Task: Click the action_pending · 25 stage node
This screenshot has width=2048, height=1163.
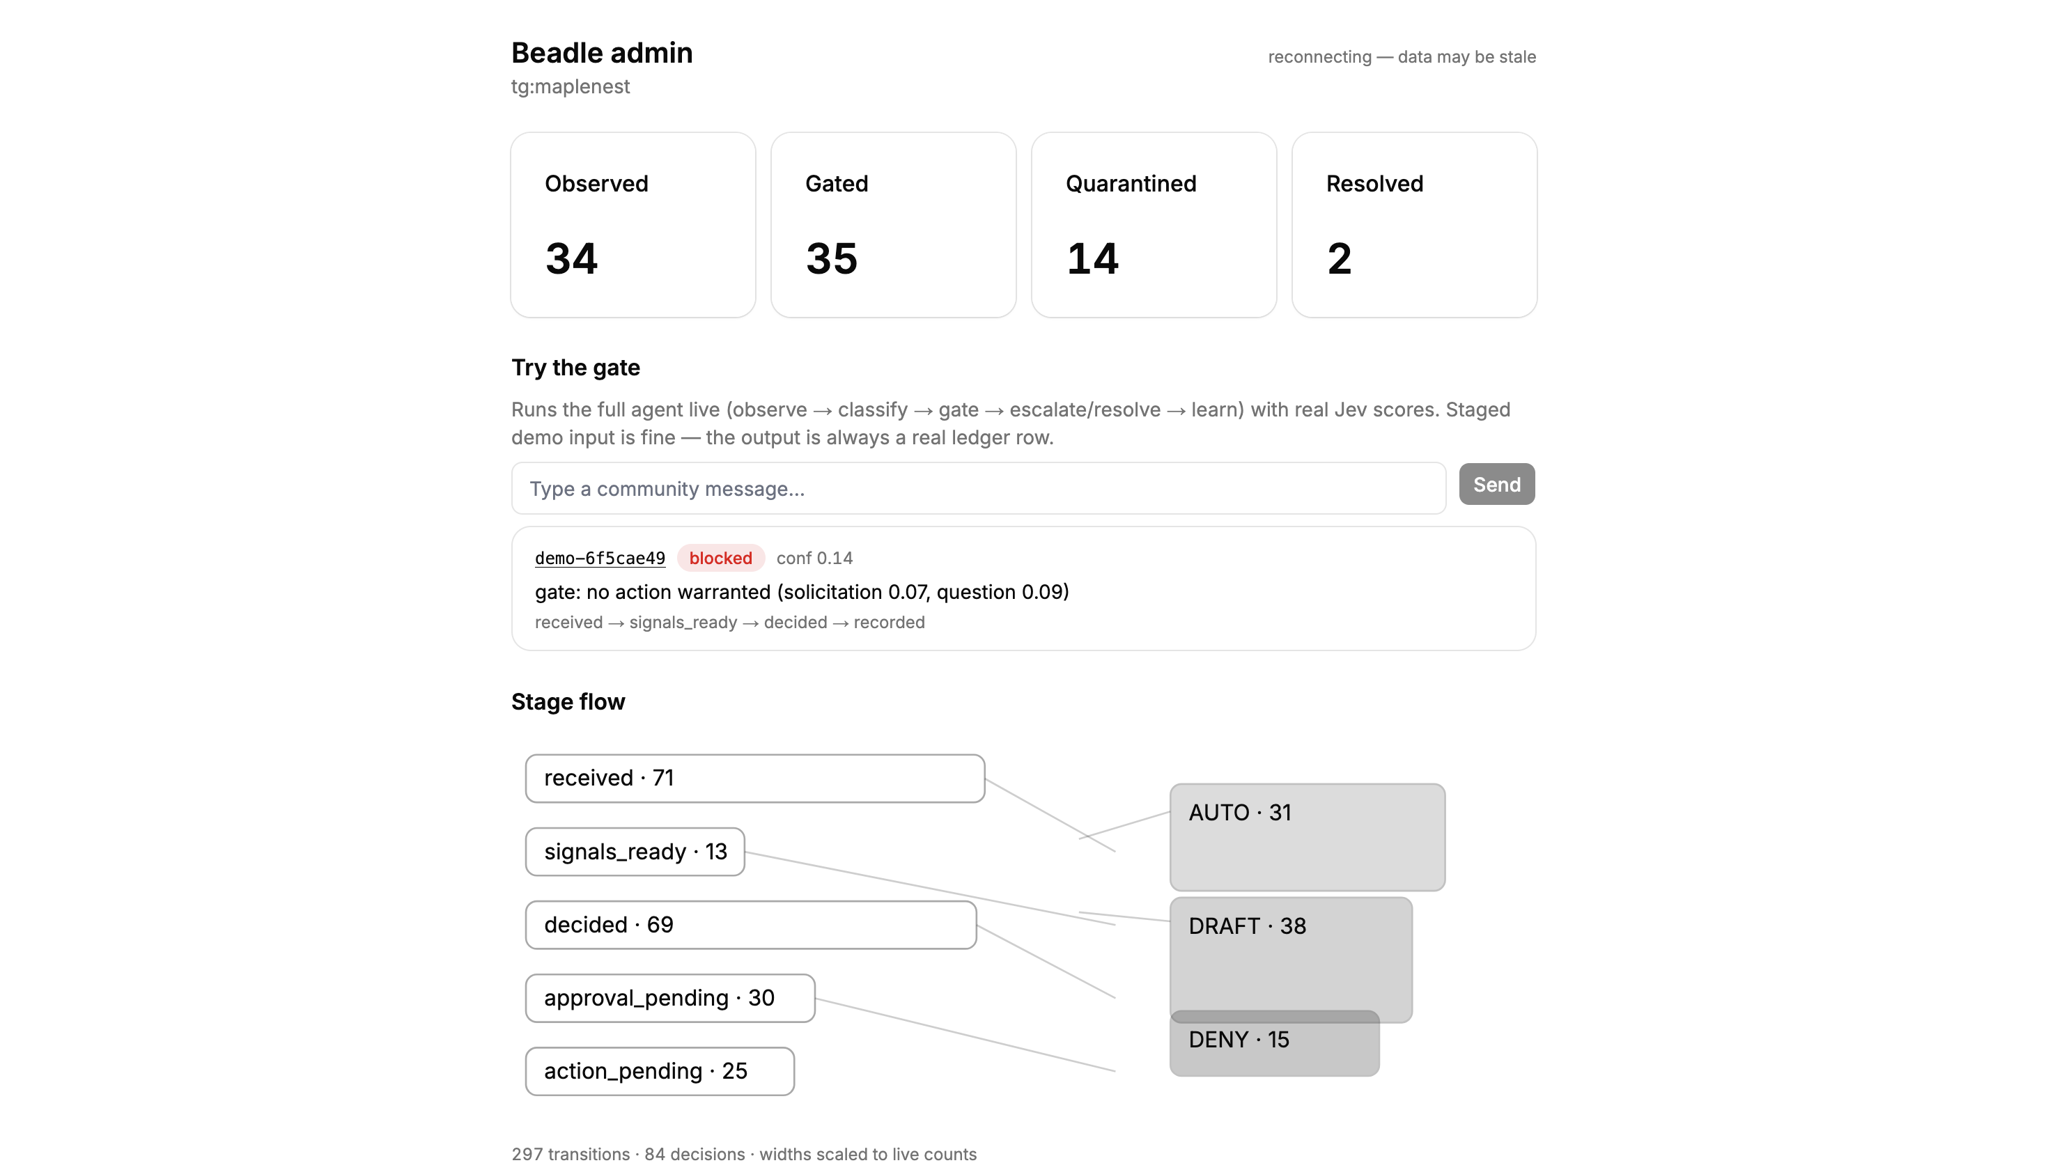Action: pos(660,1071)
